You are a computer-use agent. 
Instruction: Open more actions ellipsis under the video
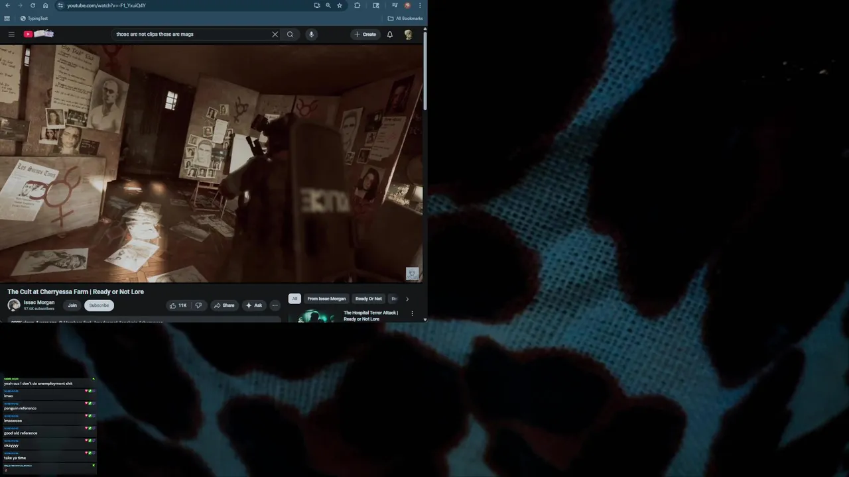click(x=275, y=305)
